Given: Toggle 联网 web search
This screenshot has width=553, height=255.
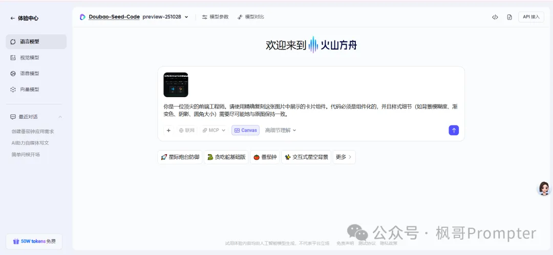Looking at the screenshot, I should [x=186, y=130].
